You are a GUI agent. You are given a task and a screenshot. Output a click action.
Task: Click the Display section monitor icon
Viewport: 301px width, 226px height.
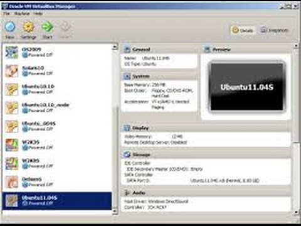(127, 128)
